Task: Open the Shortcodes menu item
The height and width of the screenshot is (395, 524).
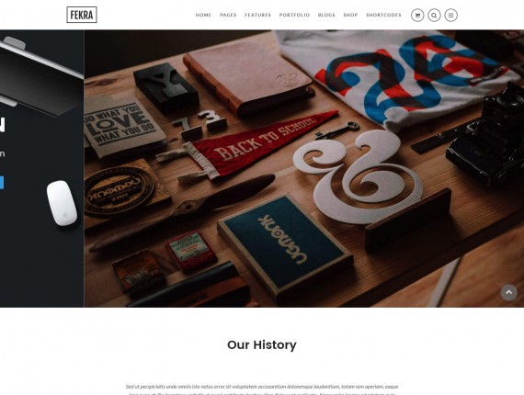Action: pos(383,15)
